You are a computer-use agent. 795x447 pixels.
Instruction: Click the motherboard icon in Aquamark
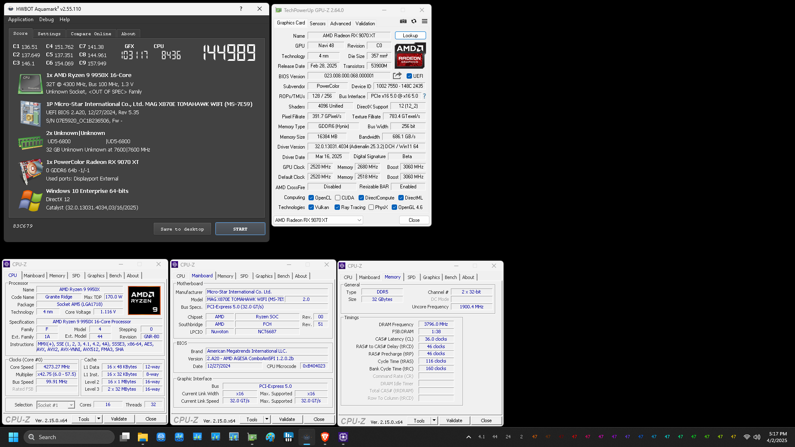pyautogui.click(x=31, y=113)
